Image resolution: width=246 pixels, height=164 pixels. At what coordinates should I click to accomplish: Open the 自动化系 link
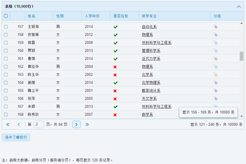tap(149, 27)
